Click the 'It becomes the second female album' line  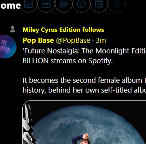(84, 80)
